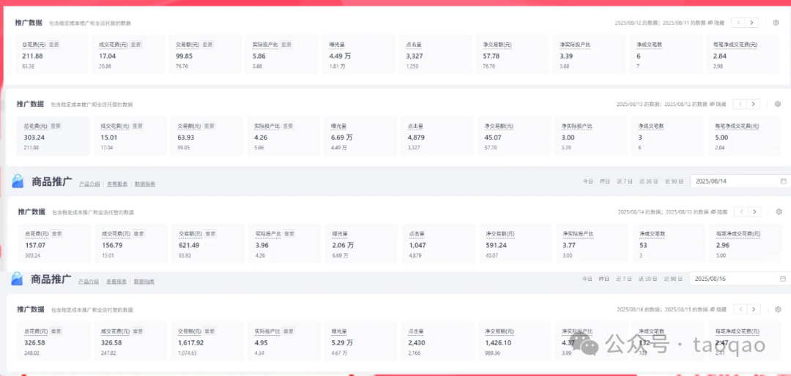Go to next day in 2025/08/12 panel

pos(751,23)
